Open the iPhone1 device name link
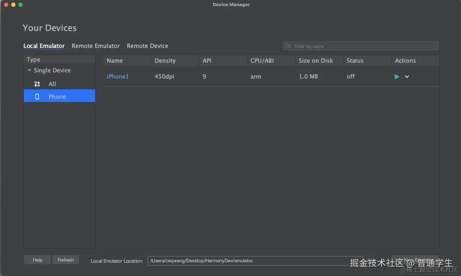 [118, 76]
